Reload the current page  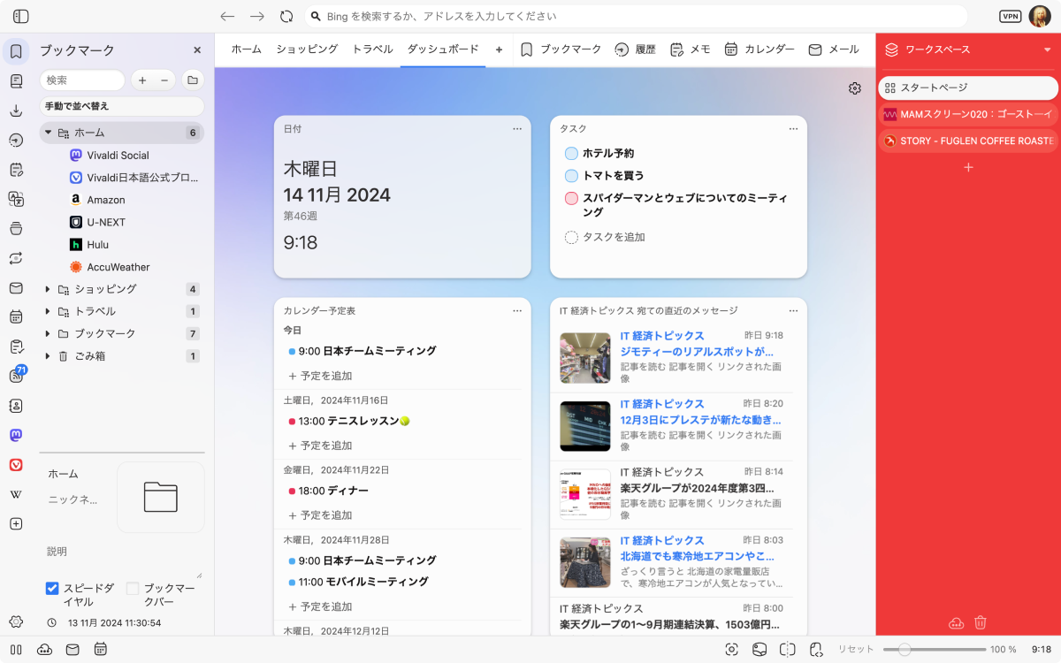[x=286, y=16]
